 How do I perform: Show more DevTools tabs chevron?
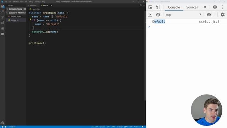pyautogui.click(x=205, y=7)
